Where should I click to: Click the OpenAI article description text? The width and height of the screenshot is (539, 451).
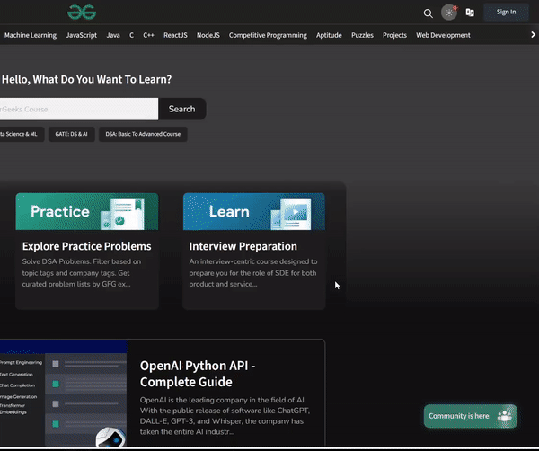click(x=225, y=416)
